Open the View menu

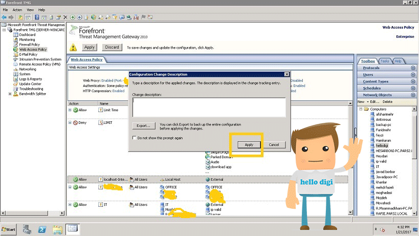coord(30,10)
